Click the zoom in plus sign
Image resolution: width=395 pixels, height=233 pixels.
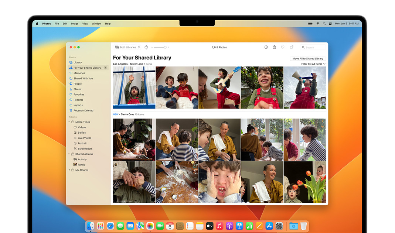(x=168, y=47)
